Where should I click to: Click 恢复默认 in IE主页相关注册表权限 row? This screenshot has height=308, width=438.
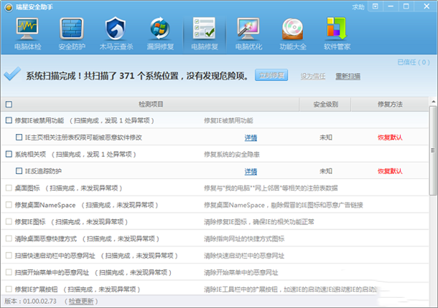pos(390,138)
